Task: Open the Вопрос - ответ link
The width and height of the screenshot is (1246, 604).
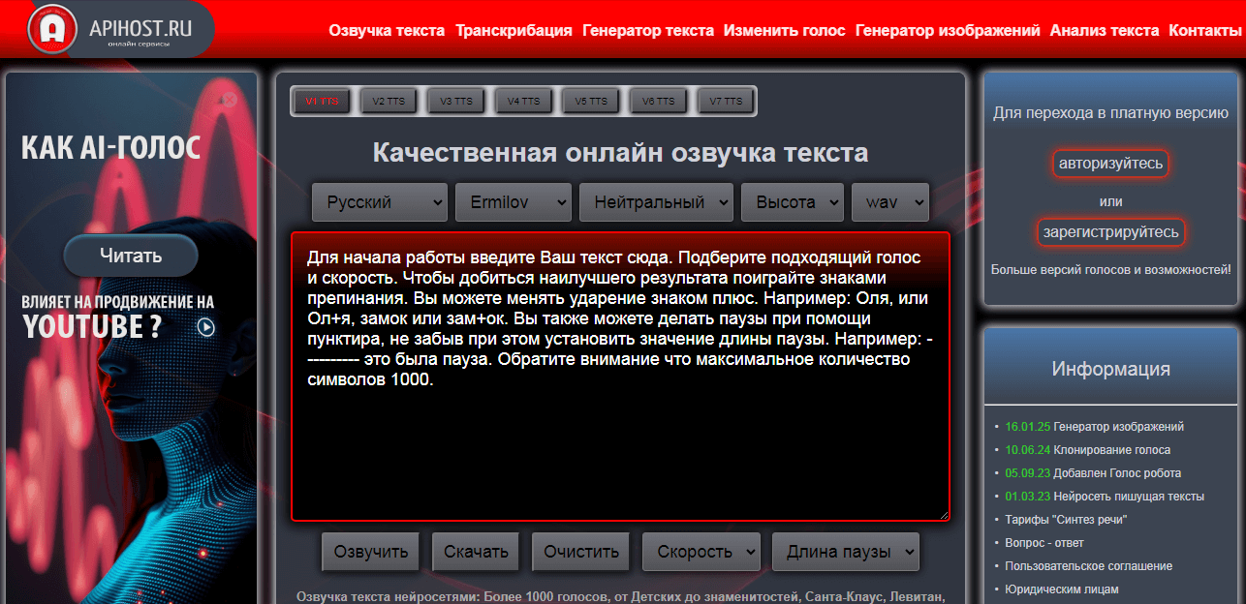Action: (1044, 543)
